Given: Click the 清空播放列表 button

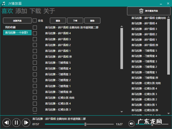Looking at the screenshot, I should click(149, 11).
